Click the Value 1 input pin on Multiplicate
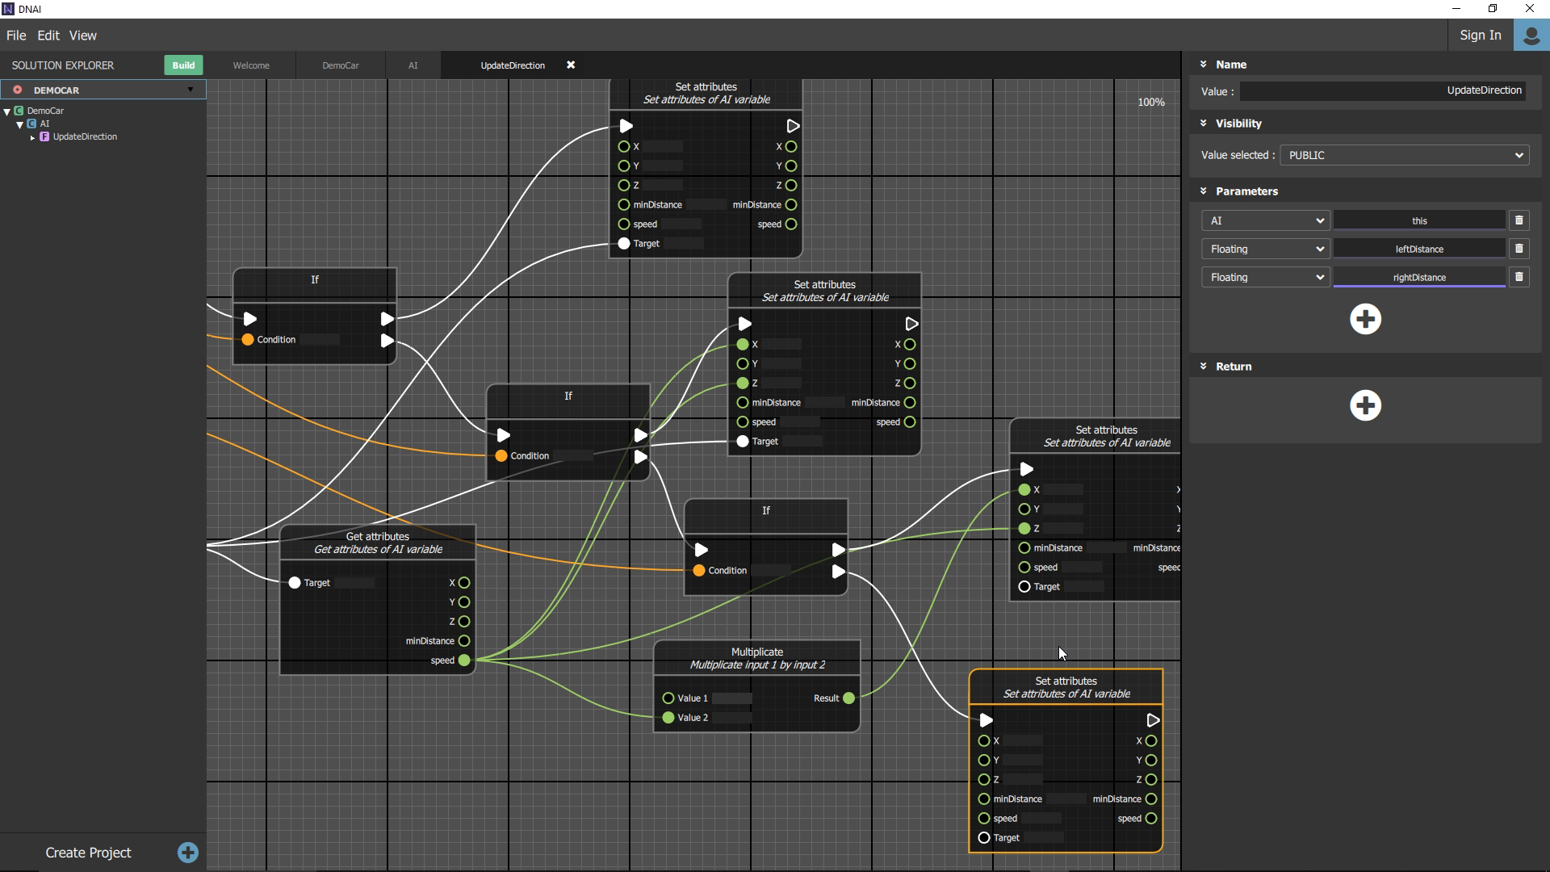This screenshot has height=872, width=1550. (668, 698)
